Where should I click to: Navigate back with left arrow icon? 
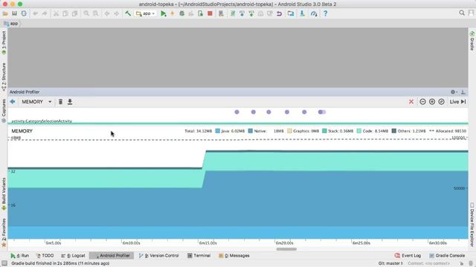pyautogui.click(x=107, y=13)
